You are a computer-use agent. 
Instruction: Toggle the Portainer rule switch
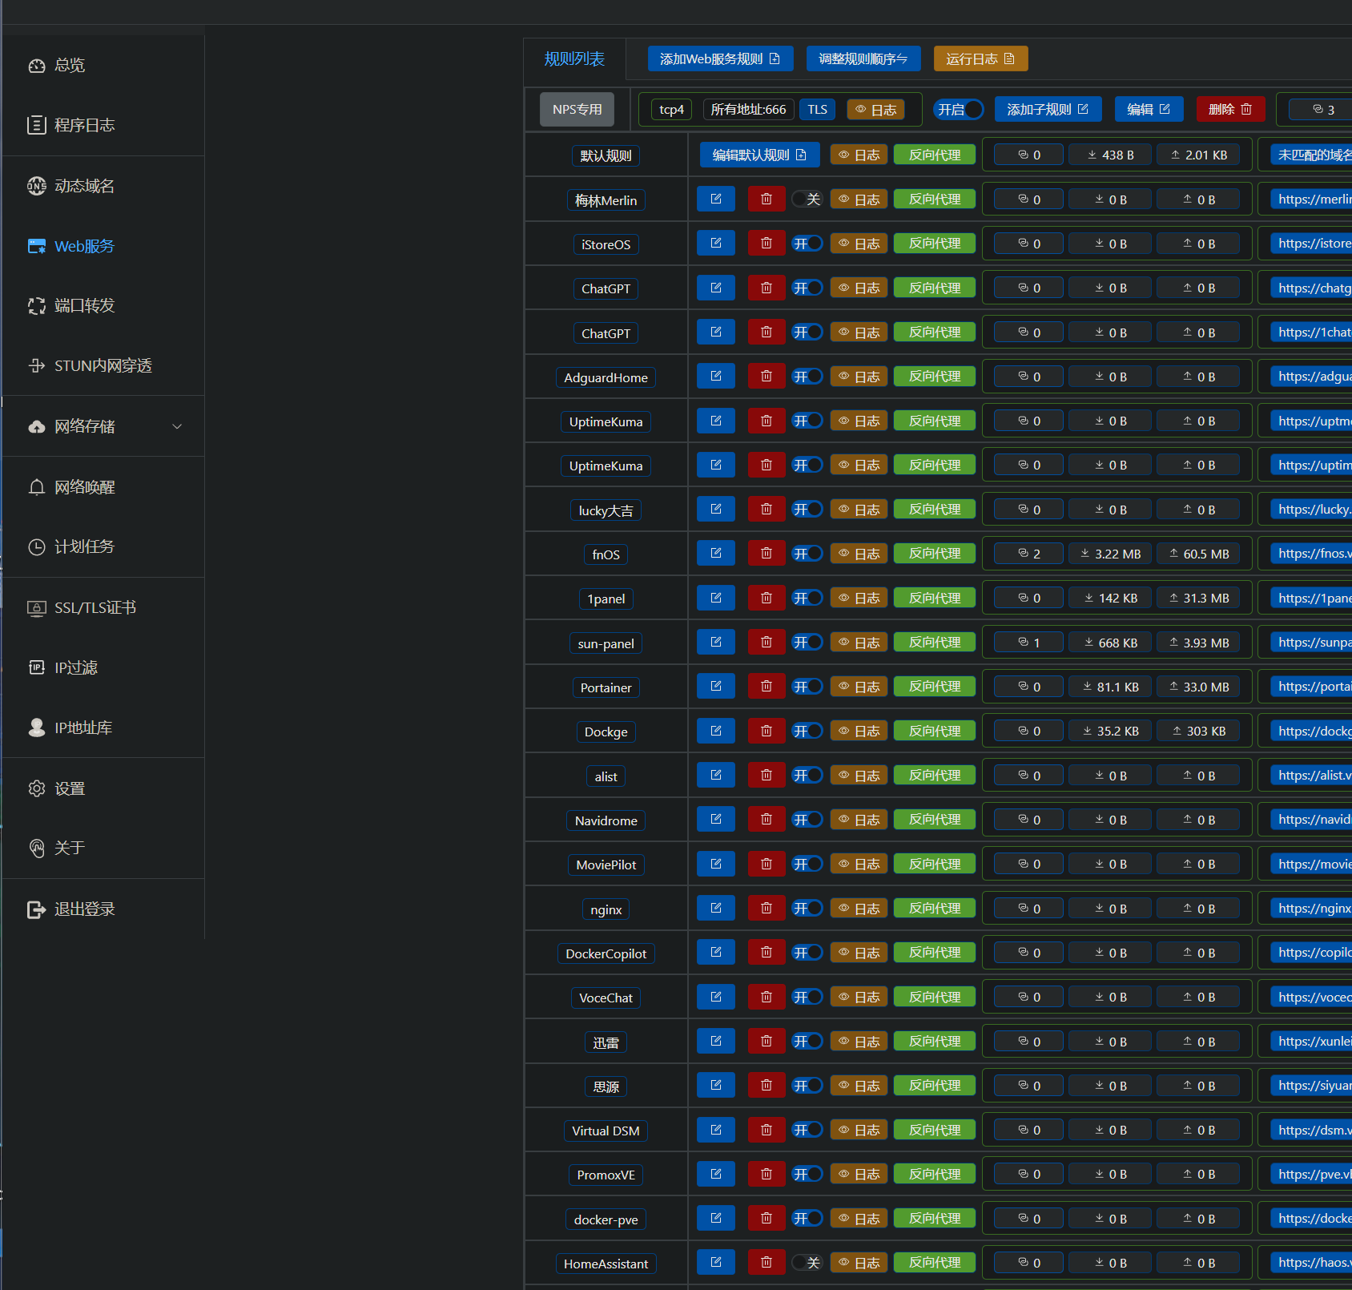(807, 687)
